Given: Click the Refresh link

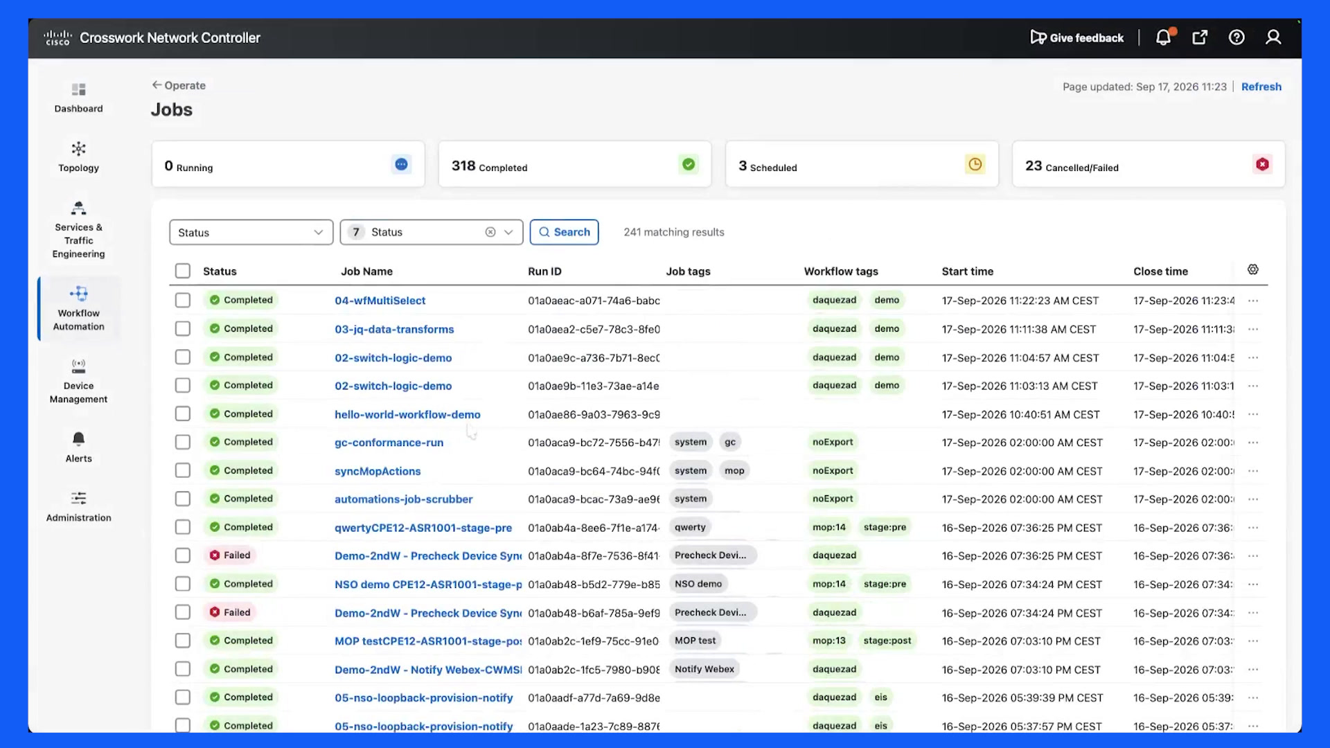Looking at the screenshot, I should (x=1261, y=87).
